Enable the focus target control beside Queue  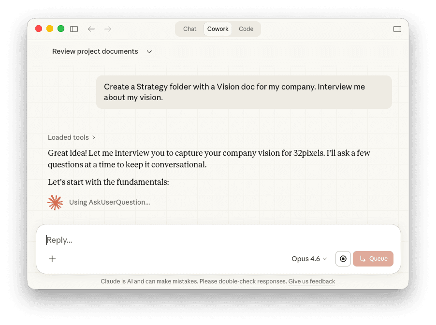(x=343, y=259)
